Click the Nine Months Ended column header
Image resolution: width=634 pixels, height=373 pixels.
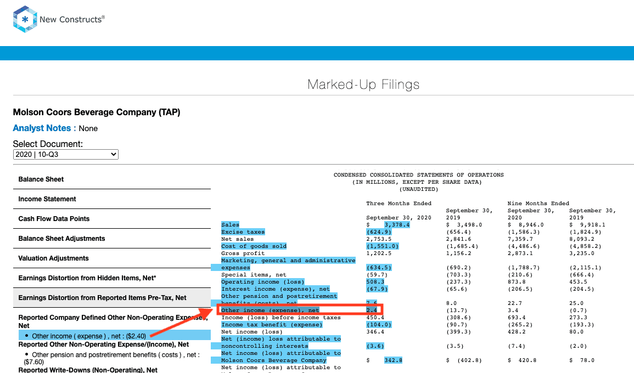point(538,204)
